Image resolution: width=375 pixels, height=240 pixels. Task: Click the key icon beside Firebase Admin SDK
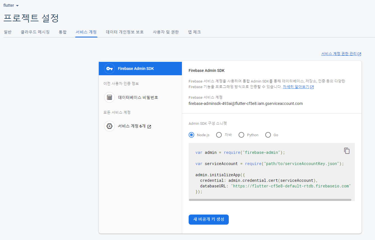[109, 69]
